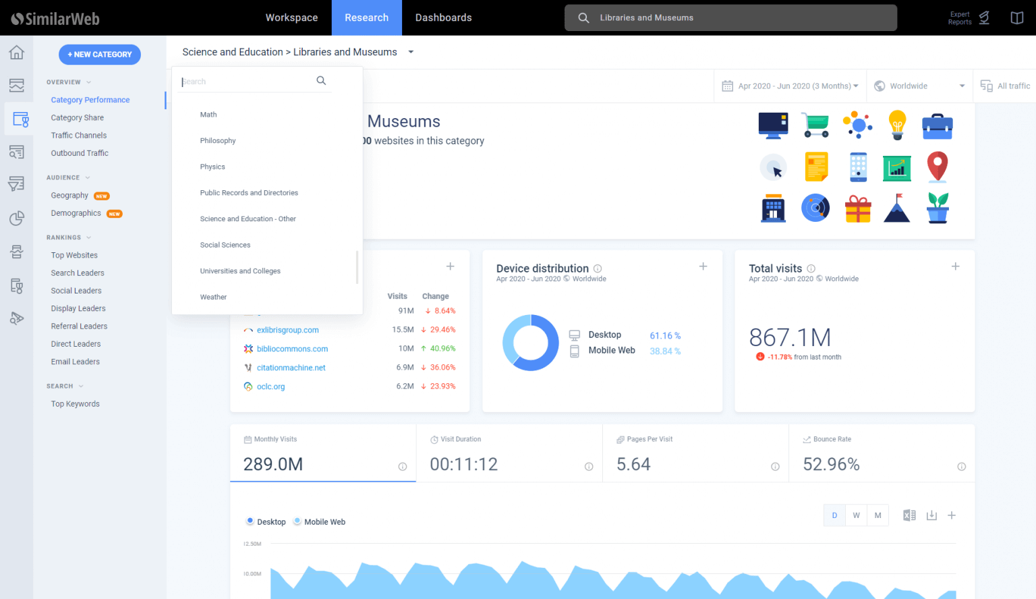Image resolution: width=1036 pixels, height=599 pixels.
Task: Click the New Category button
Action: (100, 55)
